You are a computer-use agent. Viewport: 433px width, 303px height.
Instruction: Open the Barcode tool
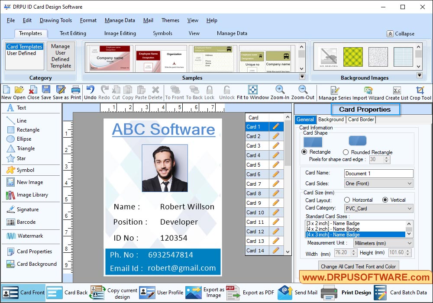(x=27, y=222)
